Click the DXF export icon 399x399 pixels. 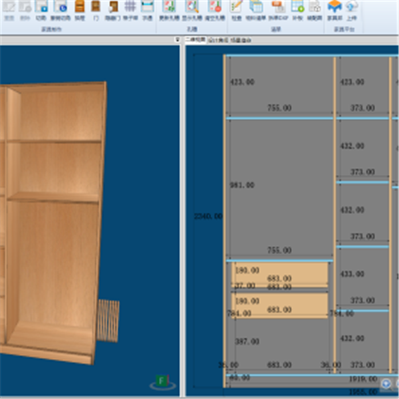point(277,9)
